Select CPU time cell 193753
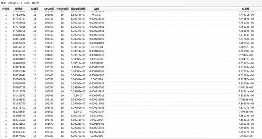Screen dimensions: 262x139 coord(49,19)
